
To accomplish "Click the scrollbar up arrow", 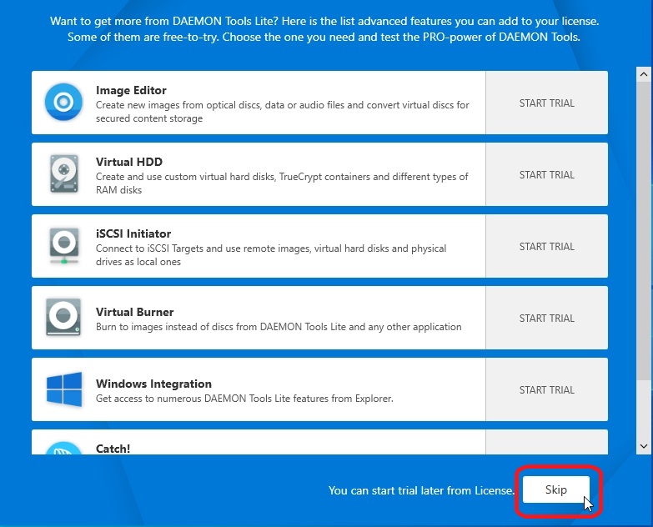I will 644,74.
